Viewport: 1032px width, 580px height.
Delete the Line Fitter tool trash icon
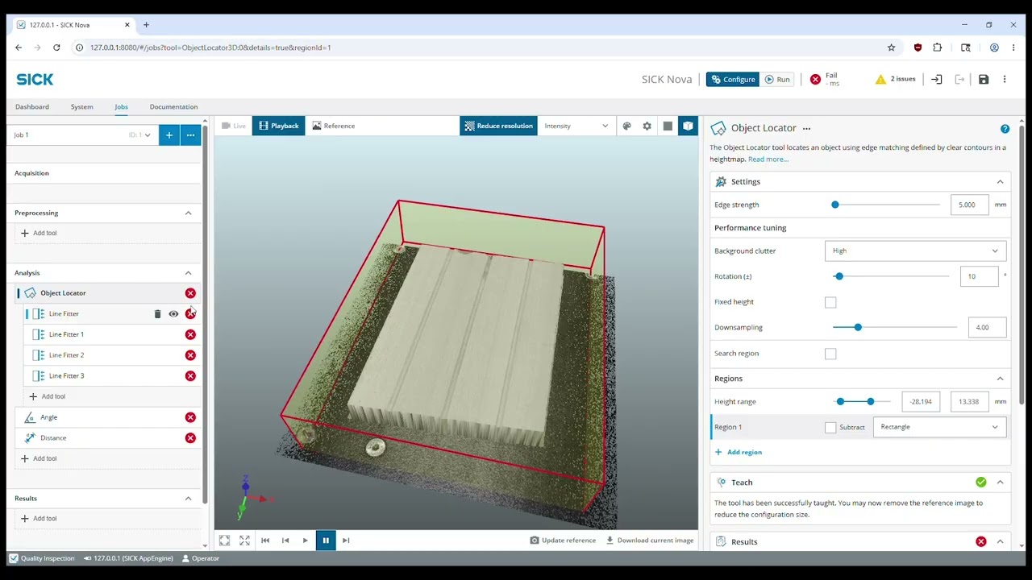pyautogui.click(x=157, y=314)
